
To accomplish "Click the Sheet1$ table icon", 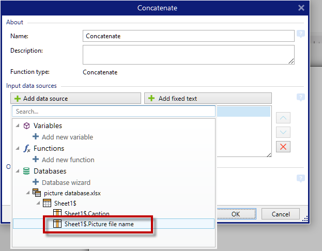I will click(47, 203).
